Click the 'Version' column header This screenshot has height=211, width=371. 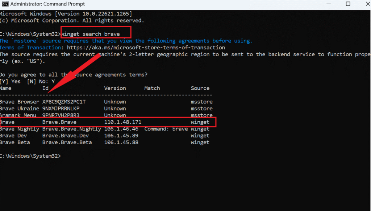[115, 88]
